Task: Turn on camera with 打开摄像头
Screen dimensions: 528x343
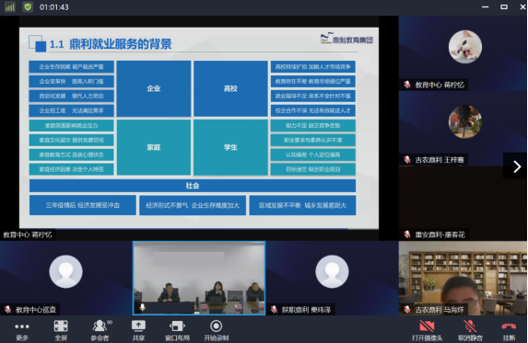Action: point(427,330)
